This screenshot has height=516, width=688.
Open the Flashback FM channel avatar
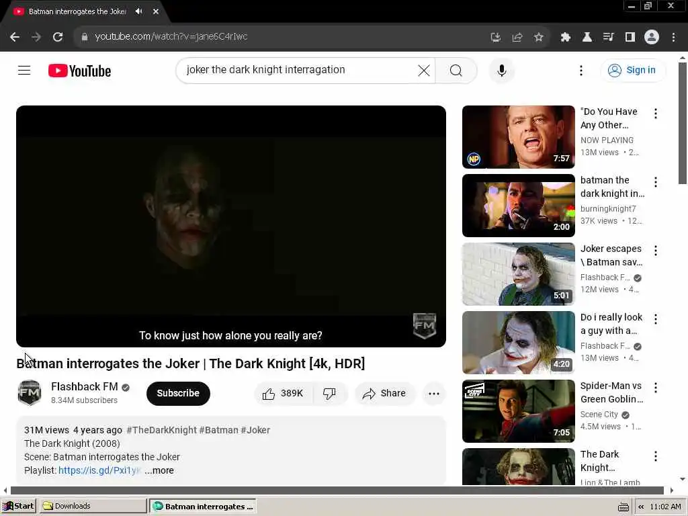pos(30,392)
